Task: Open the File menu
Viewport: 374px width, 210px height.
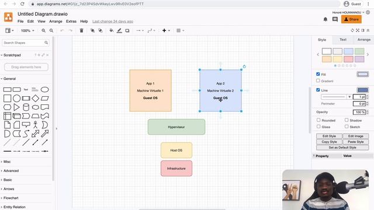Action: click(x=20, y=22)
